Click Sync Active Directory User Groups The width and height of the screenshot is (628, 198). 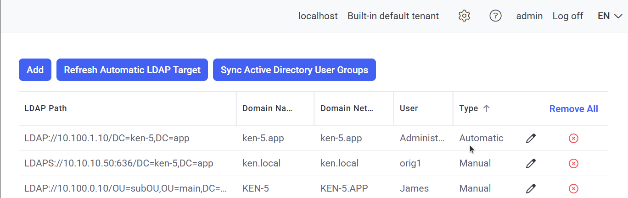294,70
